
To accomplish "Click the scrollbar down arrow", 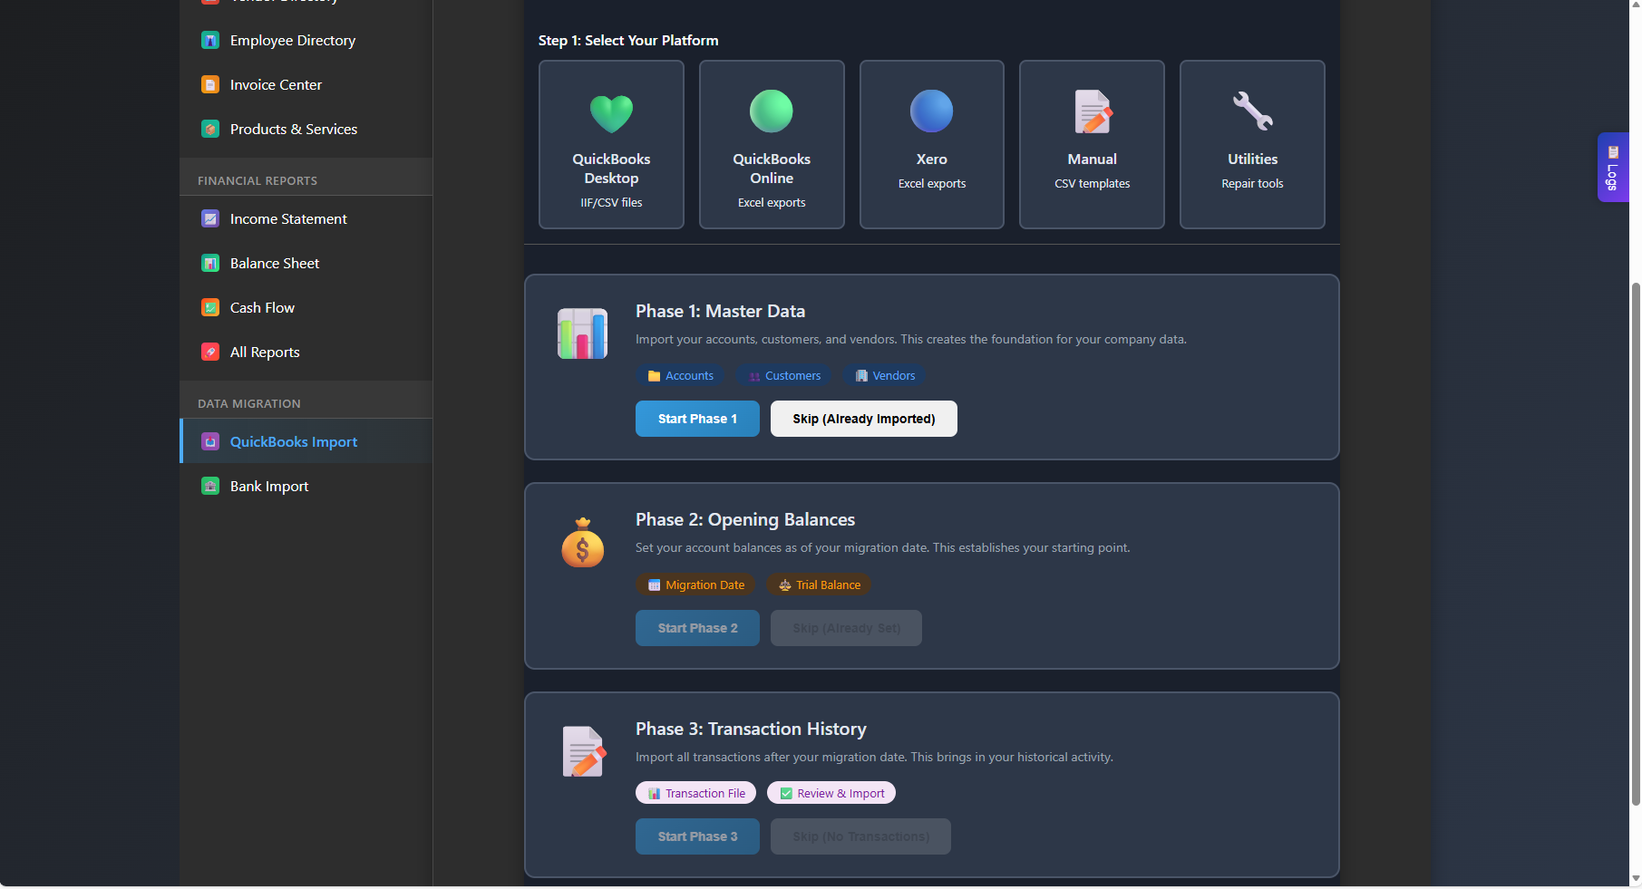I will [x=1636, y=879].
